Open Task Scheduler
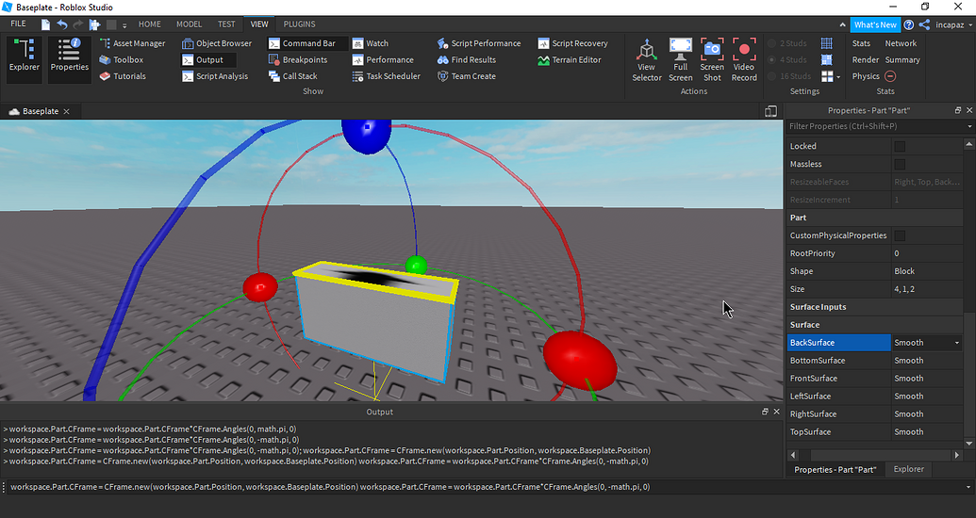 click(387, 76)
